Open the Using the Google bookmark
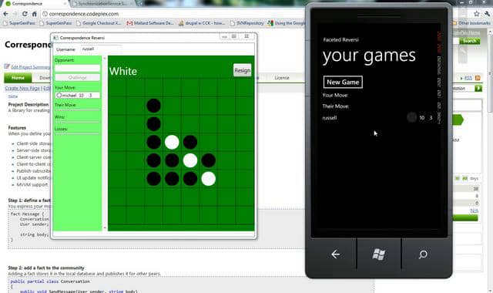The image size is (493, 293). click(x=286, y=23)
